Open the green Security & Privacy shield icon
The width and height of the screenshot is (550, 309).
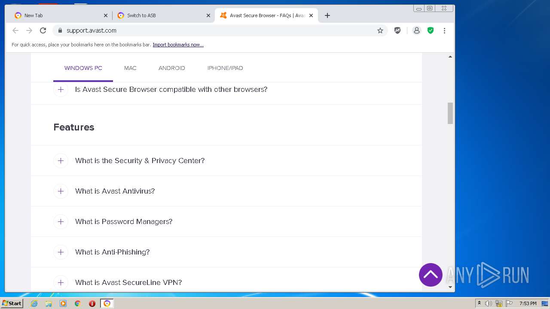pos(431,30)
